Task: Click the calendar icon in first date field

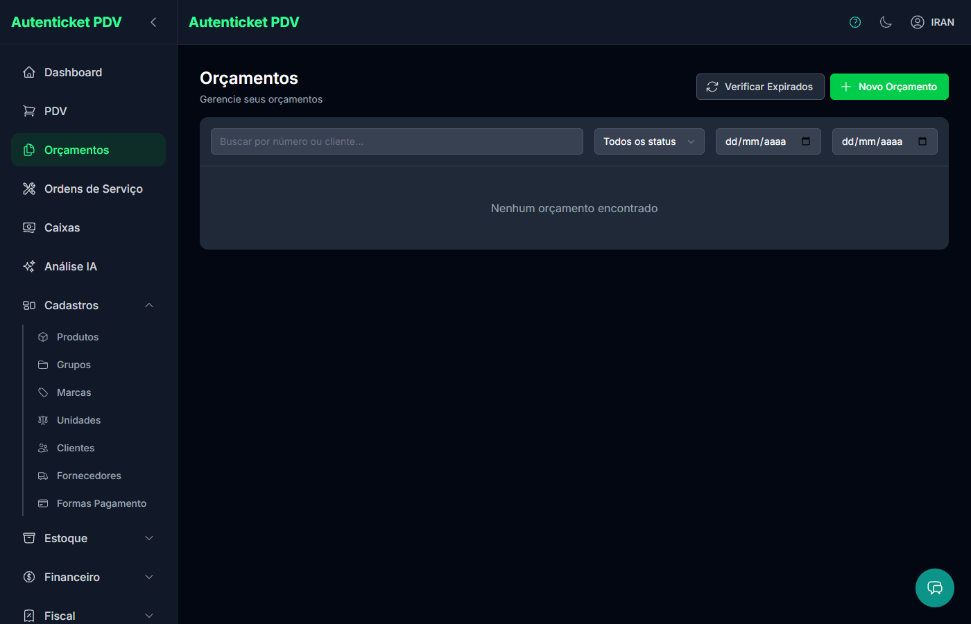Action: (806, 141)
